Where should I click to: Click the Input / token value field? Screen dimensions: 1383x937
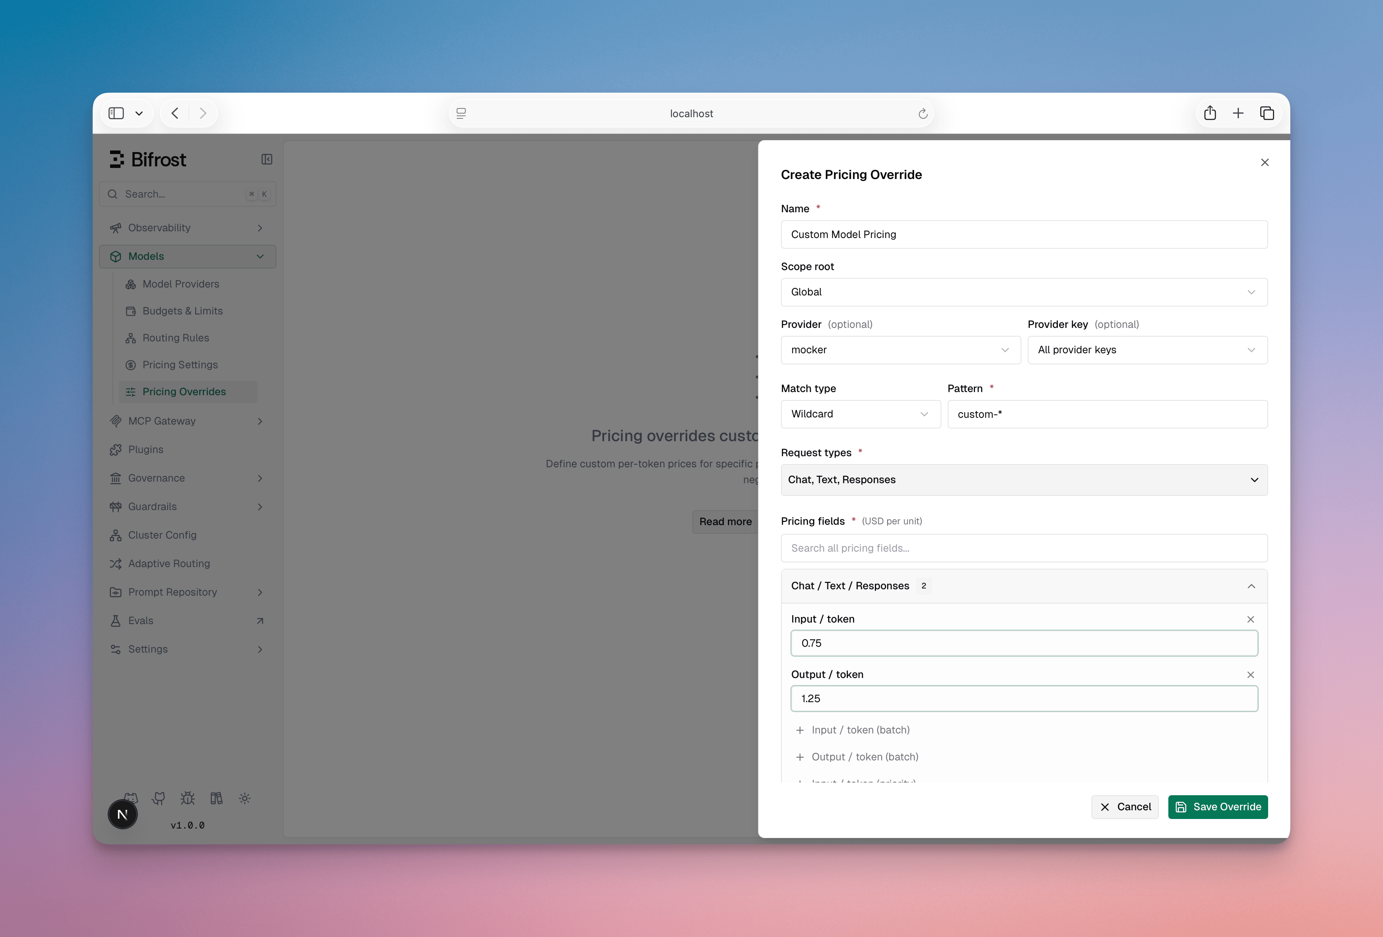click(x=1024, y=643)
